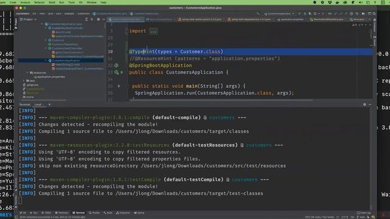
Task: Open CustomersApplication run configuration dropdown
Action: [x=279, y=13]
